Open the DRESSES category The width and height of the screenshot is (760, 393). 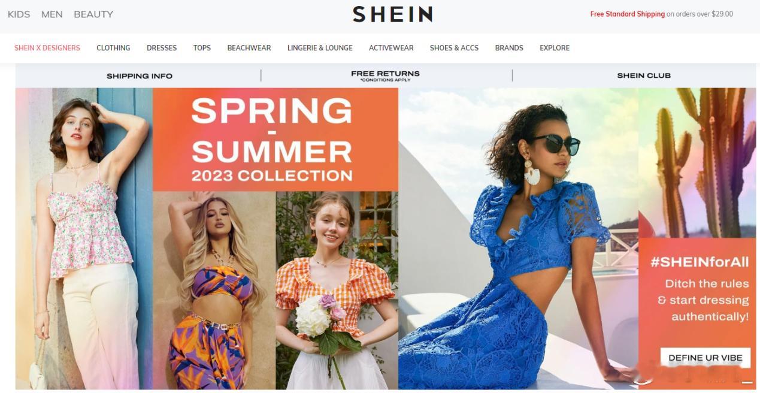[162, 48]
